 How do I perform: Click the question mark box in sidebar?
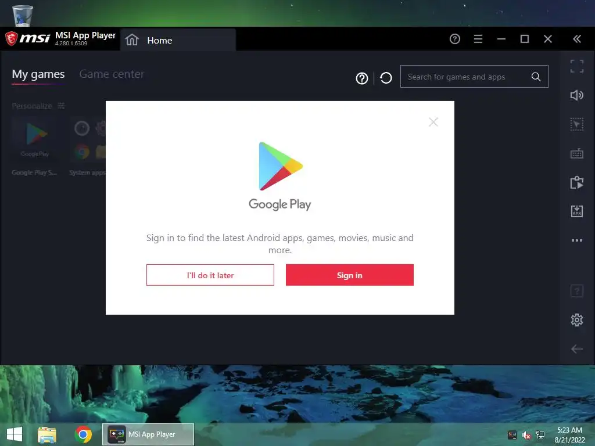577,292
